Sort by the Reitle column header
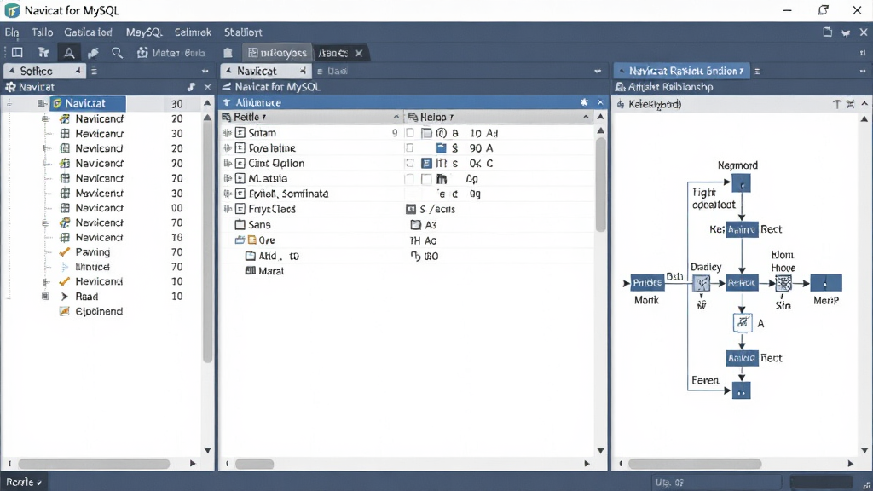The image size is (873, 491). point(311,117)
